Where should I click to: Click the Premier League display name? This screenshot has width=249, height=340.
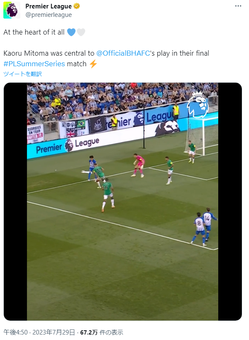tap(49, 6)
